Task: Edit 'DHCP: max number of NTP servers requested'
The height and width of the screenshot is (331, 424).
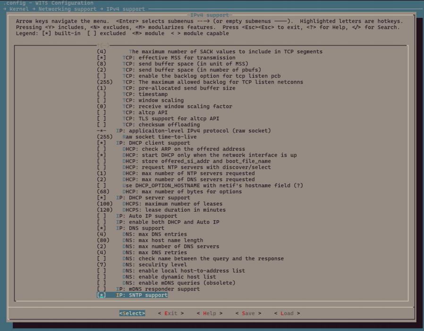Action: click(176, 174)
